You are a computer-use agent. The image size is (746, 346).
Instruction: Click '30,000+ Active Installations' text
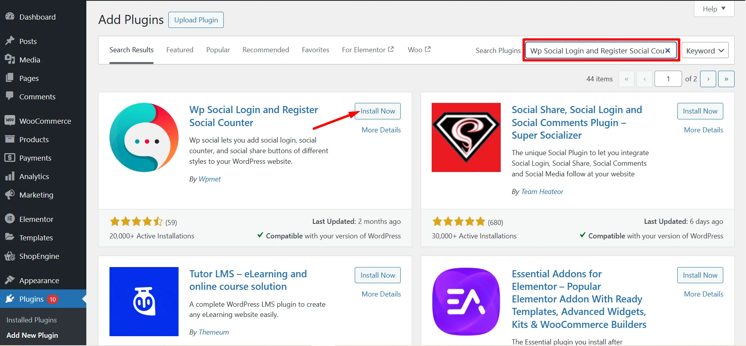click(x=474, y=236)
